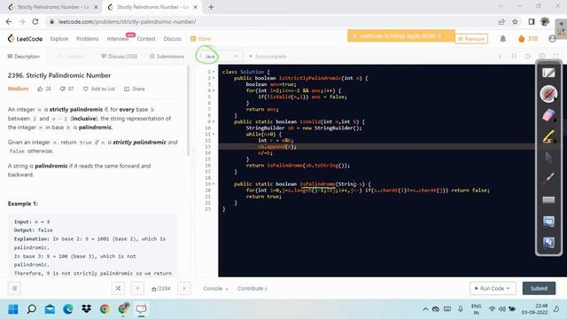Click the editor code format braces icon
The height and width of the screenshot is (319, 567).
pyautogui.click(x=514, y=57)
